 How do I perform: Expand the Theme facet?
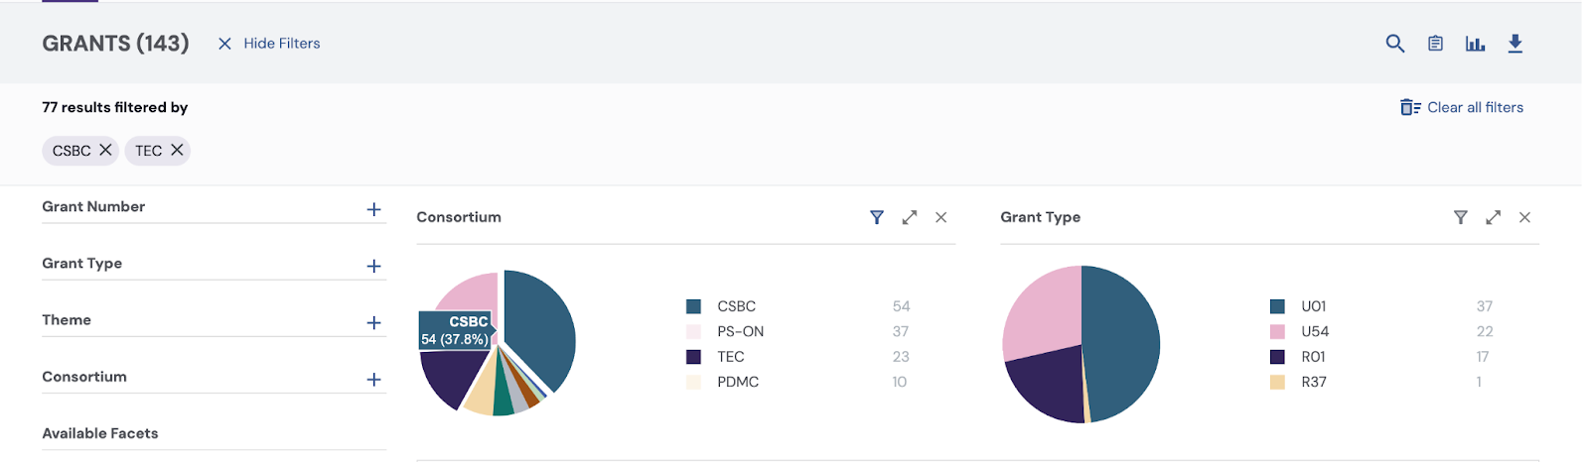(373, 322)
